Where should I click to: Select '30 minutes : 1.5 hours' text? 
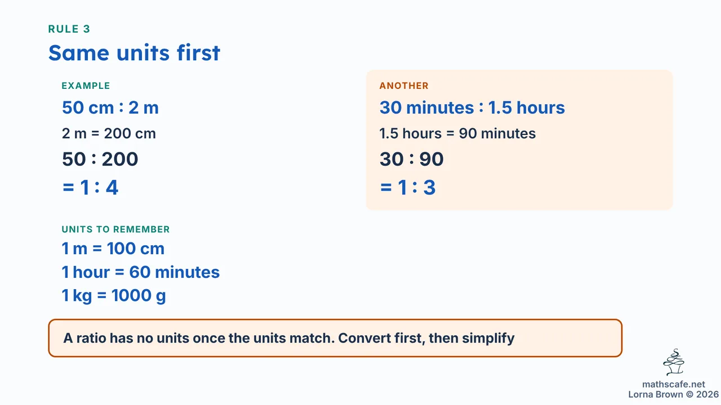pyautogui.click(x=472, y=107)
